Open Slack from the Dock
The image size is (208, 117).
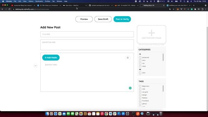[115, 114]
